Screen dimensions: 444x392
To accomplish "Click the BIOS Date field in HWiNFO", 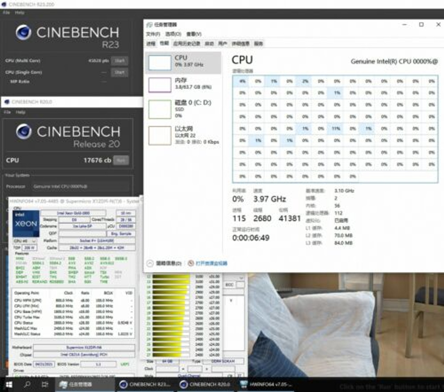I will [x=44, y=364].
